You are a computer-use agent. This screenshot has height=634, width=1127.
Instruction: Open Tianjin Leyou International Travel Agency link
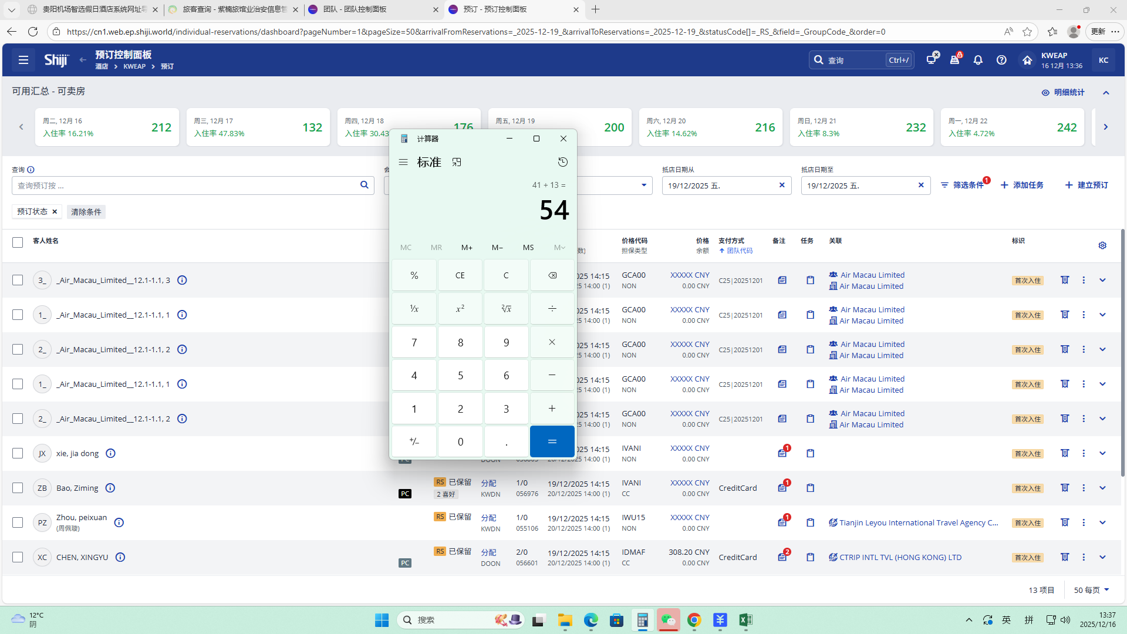918,522
